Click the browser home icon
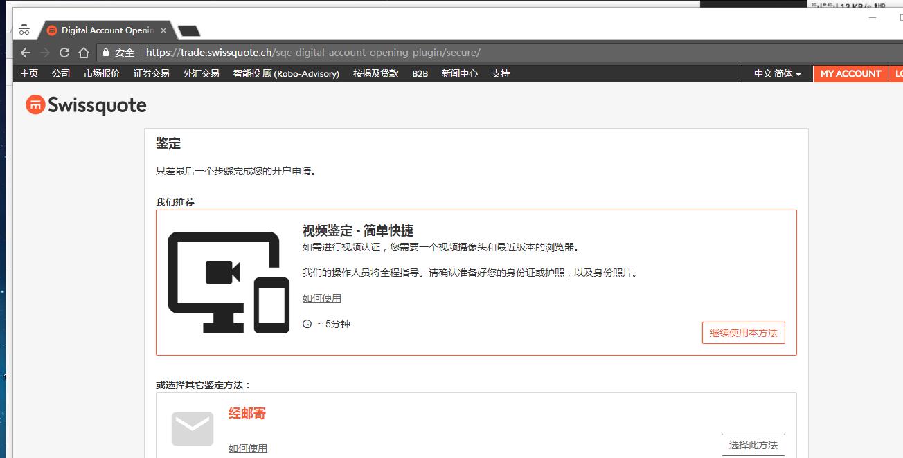The width and height of the screenshot is (903, 458). pyautogui.click(x=84, y=53)
